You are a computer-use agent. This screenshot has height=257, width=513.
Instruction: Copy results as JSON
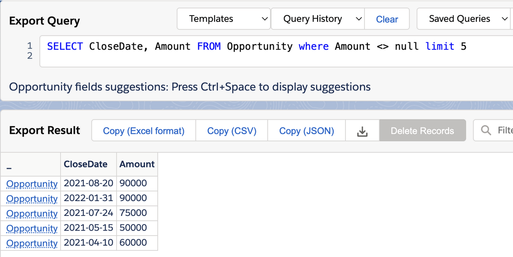pos(306,131)
